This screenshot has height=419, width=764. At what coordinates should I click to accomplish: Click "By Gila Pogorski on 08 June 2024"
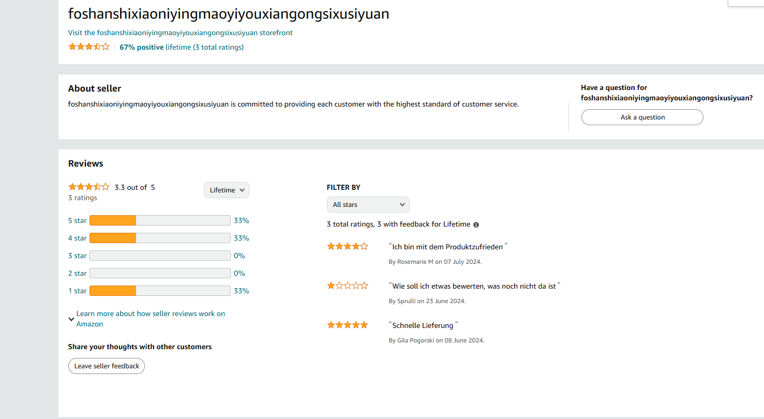[x=437, y=340]
